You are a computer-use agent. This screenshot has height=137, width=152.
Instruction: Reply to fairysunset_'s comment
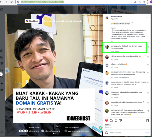coord(116,97)
